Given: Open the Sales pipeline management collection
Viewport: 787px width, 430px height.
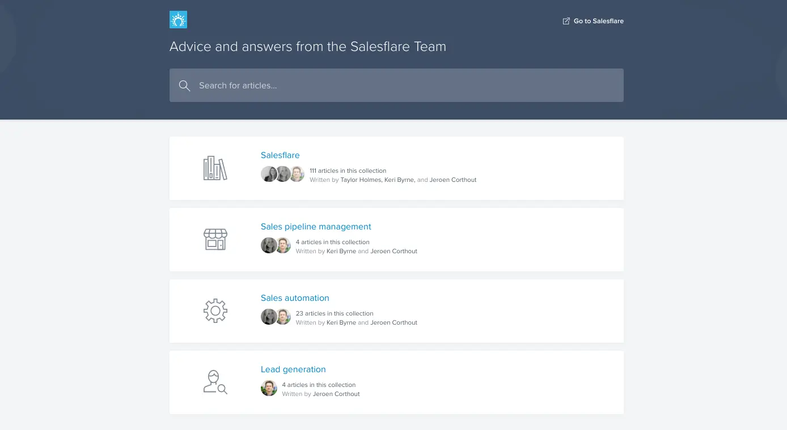Looking at the screenshot, I should pos(316,227).
